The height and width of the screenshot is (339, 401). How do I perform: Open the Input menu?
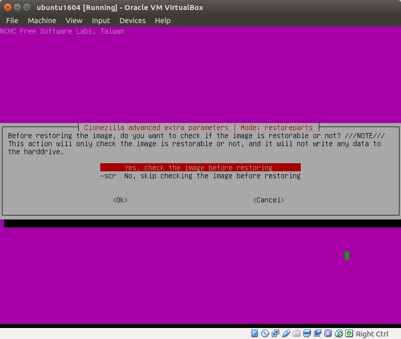tap(101, 21)
